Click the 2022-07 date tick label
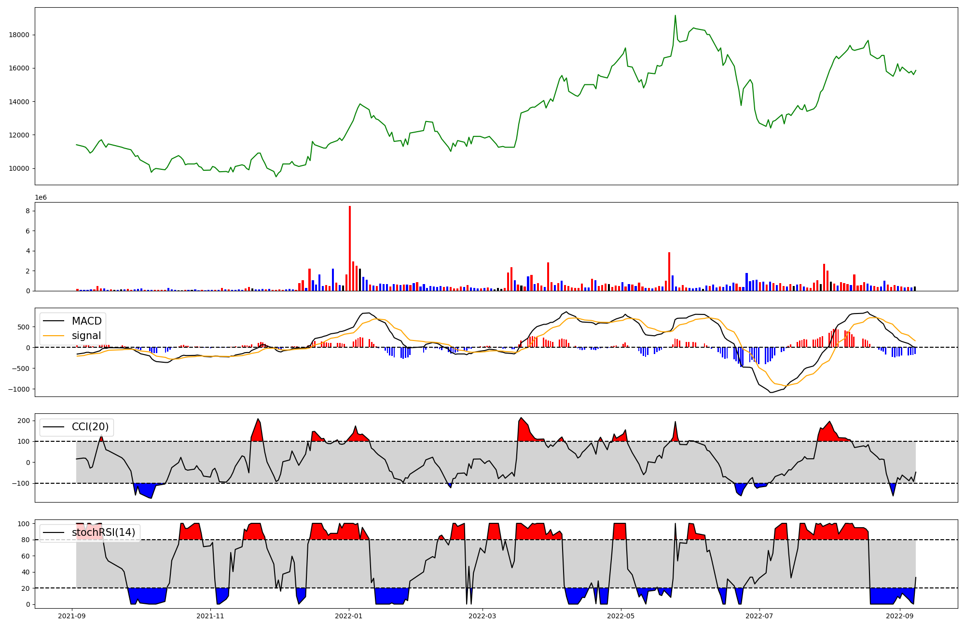 point(759,616)
